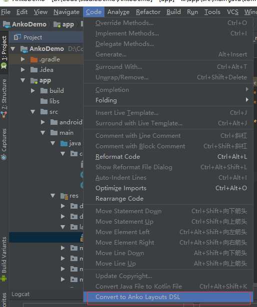Collapse the main folder arrow

43,133
